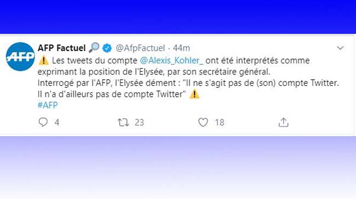Click the AFP profile avatar
The image size is (356, 199).
coord(20,56)
